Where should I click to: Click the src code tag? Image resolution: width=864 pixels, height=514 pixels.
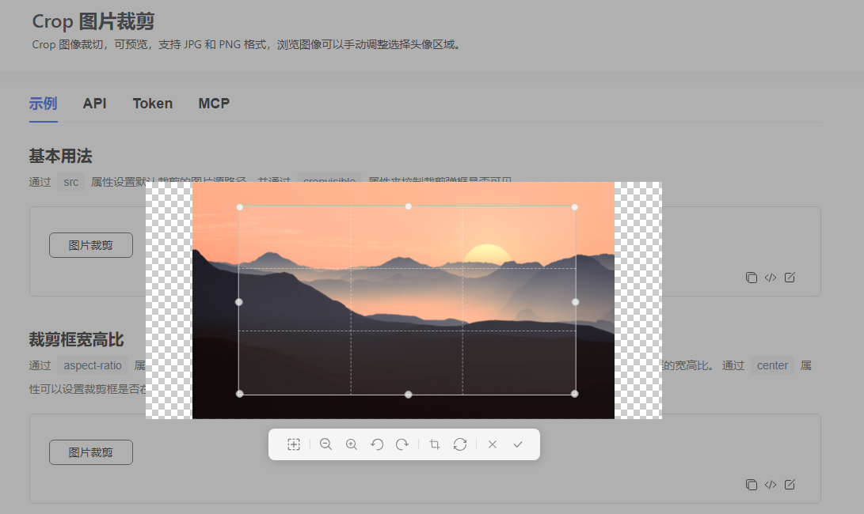71,182
